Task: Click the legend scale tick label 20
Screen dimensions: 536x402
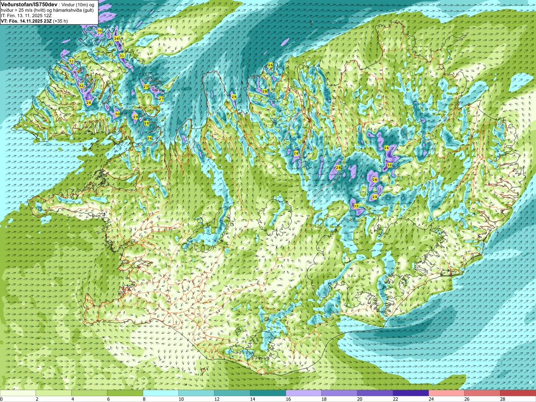Action: tap(360, 399)
